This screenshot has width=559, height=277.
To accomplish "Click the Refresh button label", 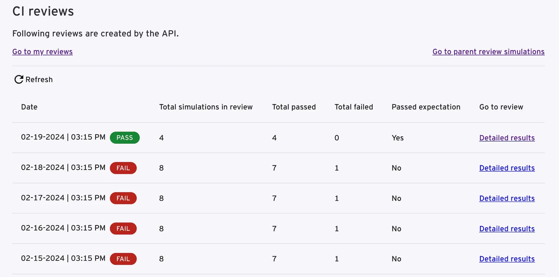I will point(39,80).
